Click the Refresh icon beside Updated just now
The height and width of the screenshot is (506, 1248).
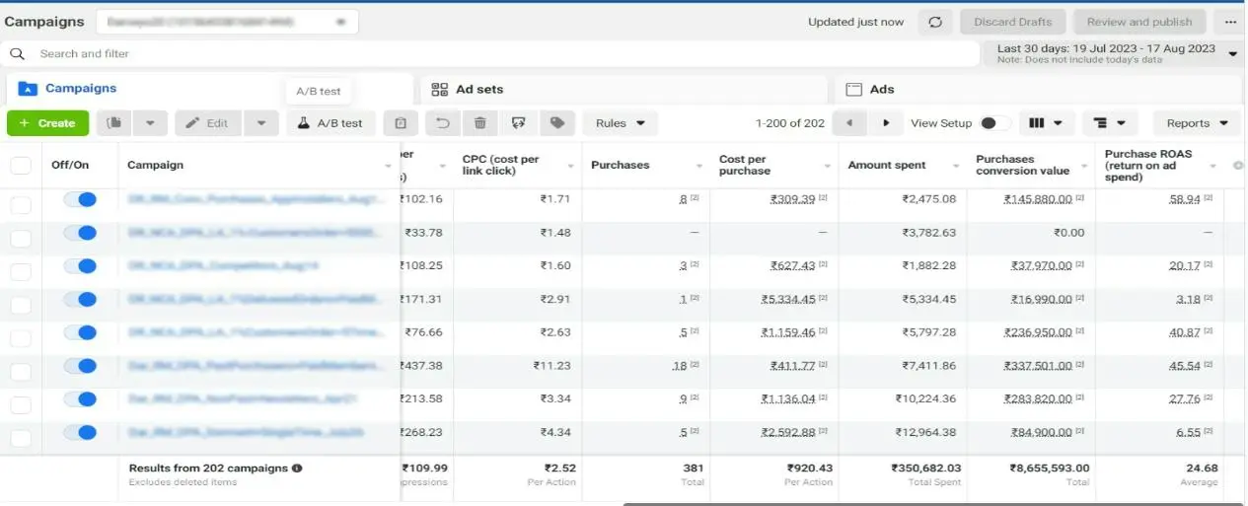[x=934, y=22]
